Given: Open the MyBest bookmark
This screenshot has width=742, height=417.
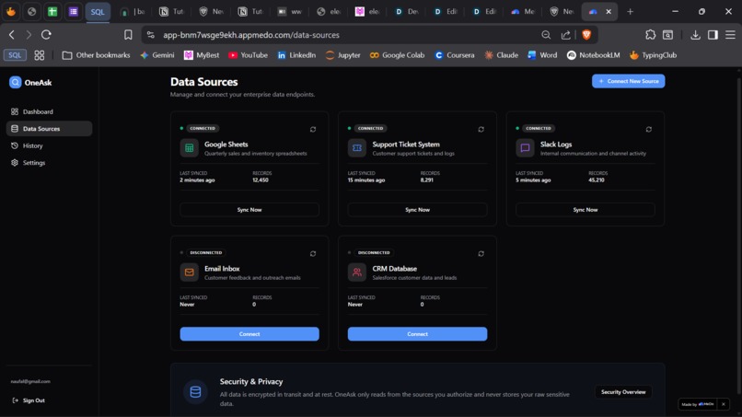Looking at the screenshot, I should pyautogui.click(x=202, y=55).
